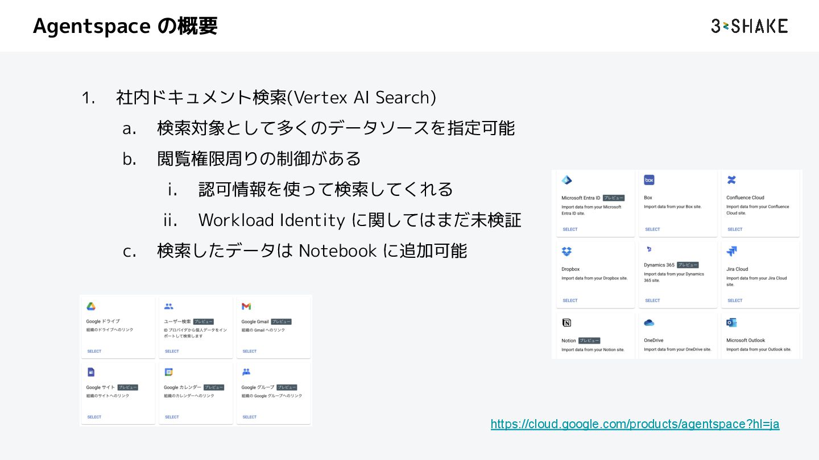Click the Google Drive icon
Viewport: 819px width, 460px height.
[91, 307]
